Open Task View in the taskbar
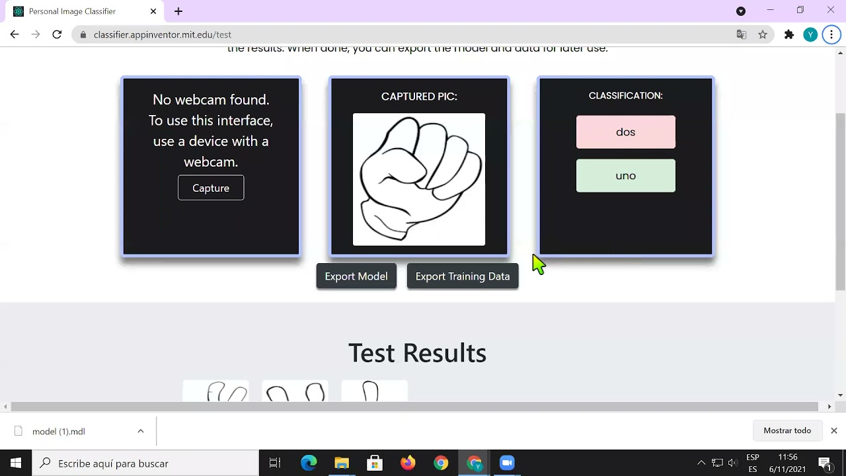 pos(275,463)
